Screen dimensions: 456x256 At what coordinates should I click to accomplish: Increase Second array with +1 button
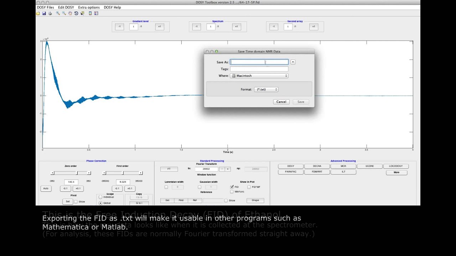point(313,26)
